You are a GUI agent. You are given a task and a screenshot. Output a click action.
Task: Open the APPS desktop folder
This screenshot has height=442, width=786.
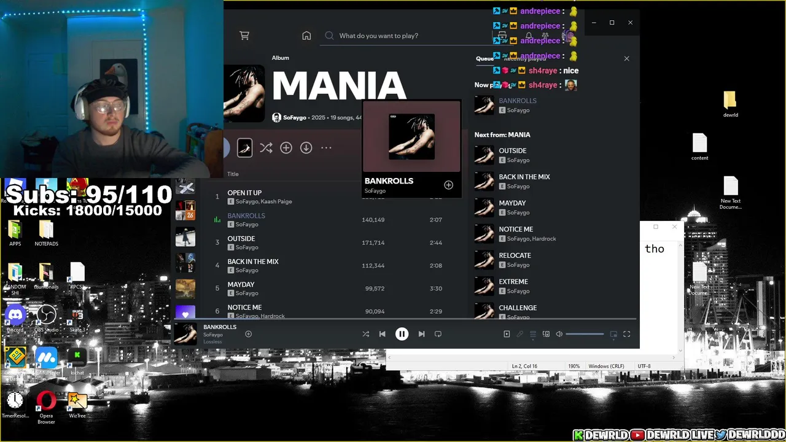15,233
